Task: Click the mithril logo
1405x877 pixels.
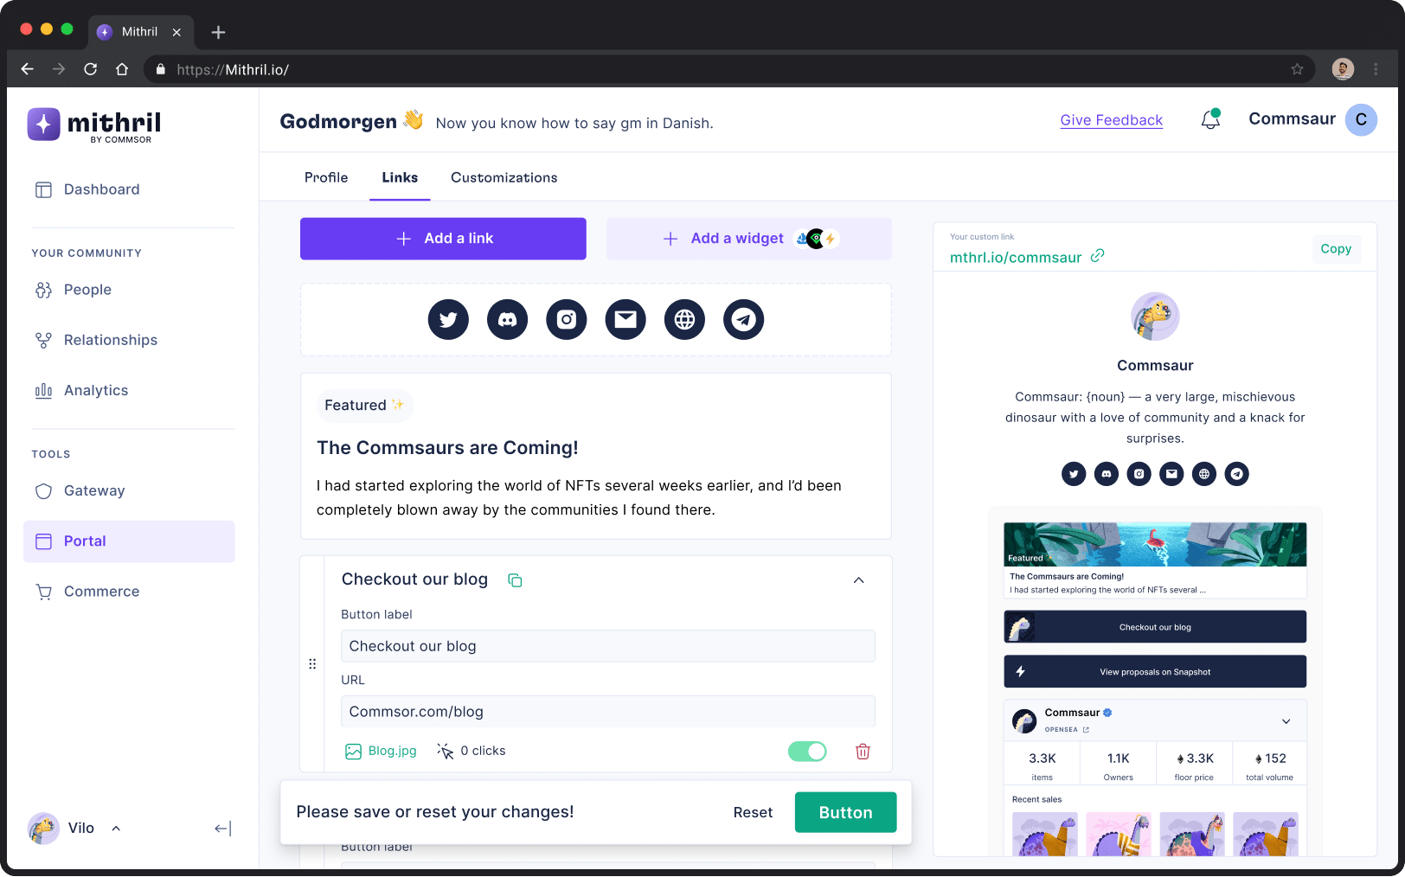Action: pos(94,125)
